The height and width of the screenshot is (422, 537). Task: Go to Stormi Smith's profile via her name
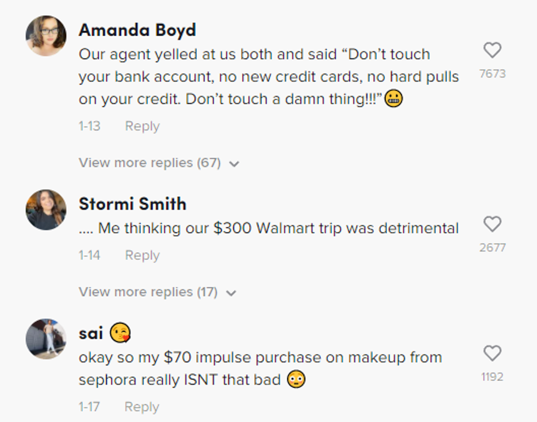133,204
